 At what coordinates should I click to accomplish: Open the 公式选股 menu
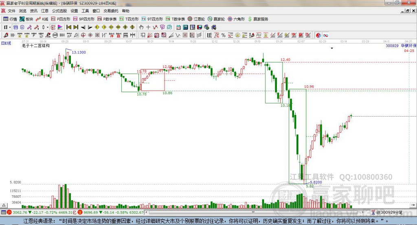coord(59,11)
